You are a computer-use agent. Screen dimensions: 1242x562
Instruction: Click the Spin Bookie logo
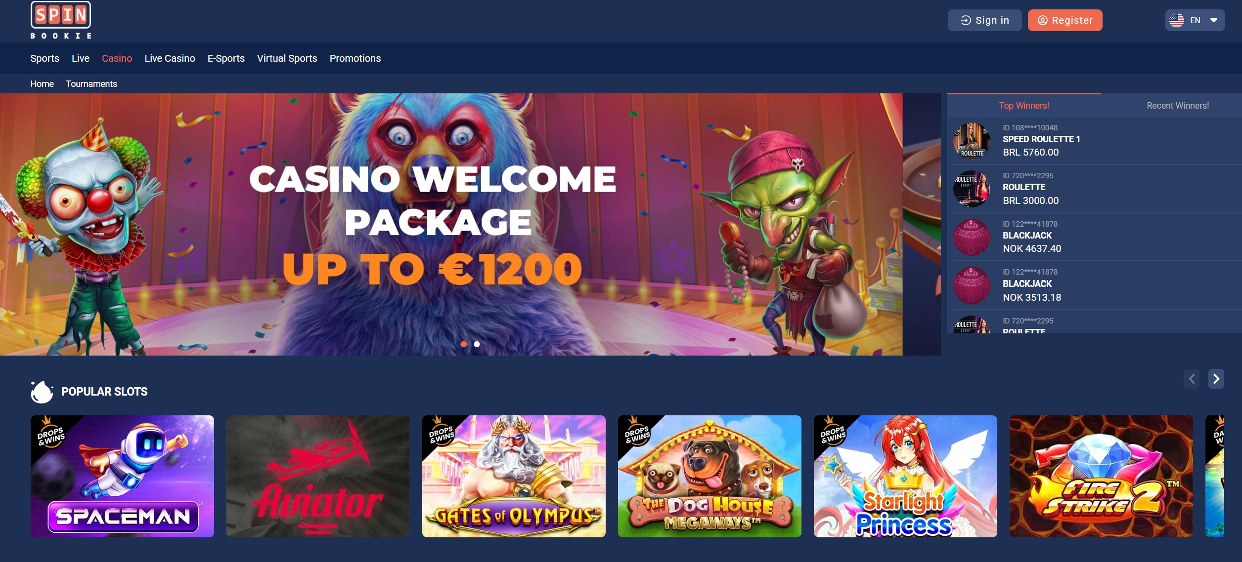point(61,20)
